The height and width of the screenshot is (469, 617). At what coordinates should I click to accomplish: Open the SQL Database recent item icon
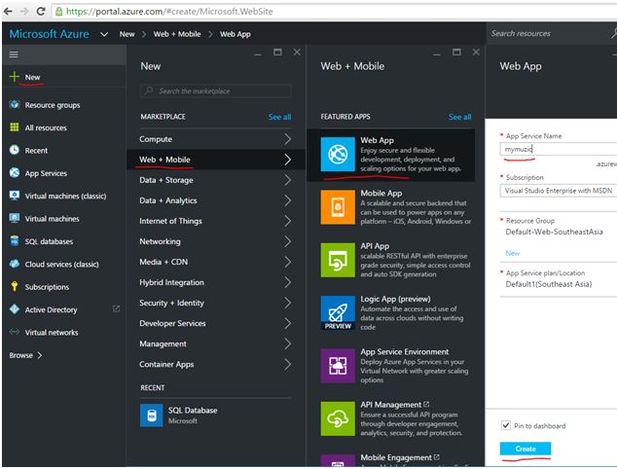(x=152, y=415)
